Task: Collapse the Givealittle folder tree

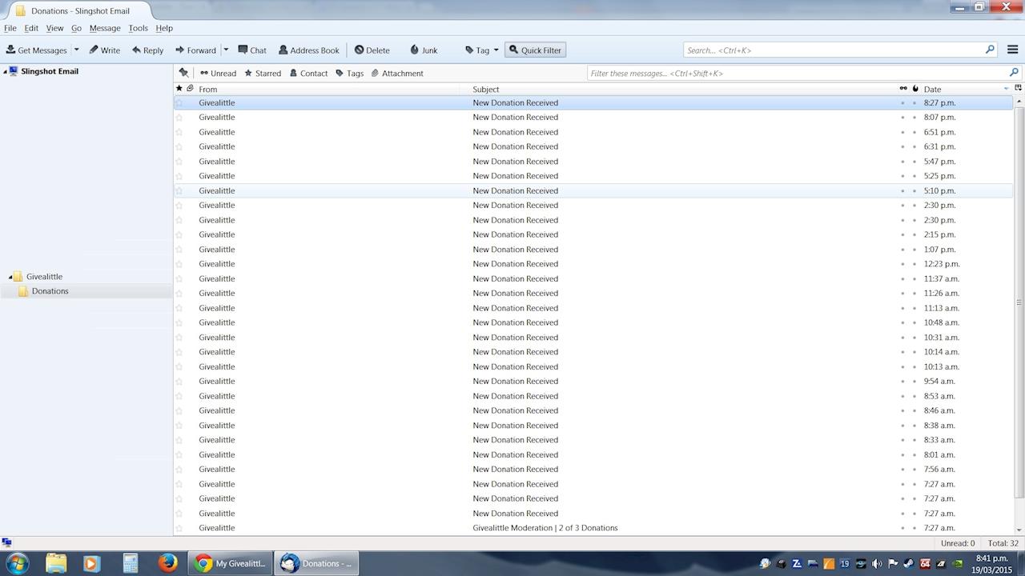Action: pos(10,277)
